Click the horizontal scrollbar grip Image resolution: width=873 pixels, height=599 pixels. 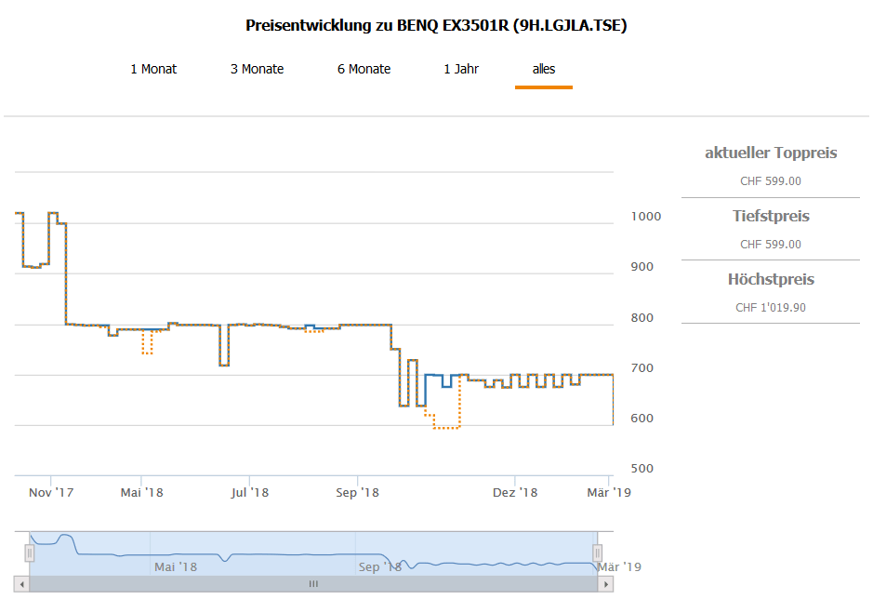pos(313,584)
